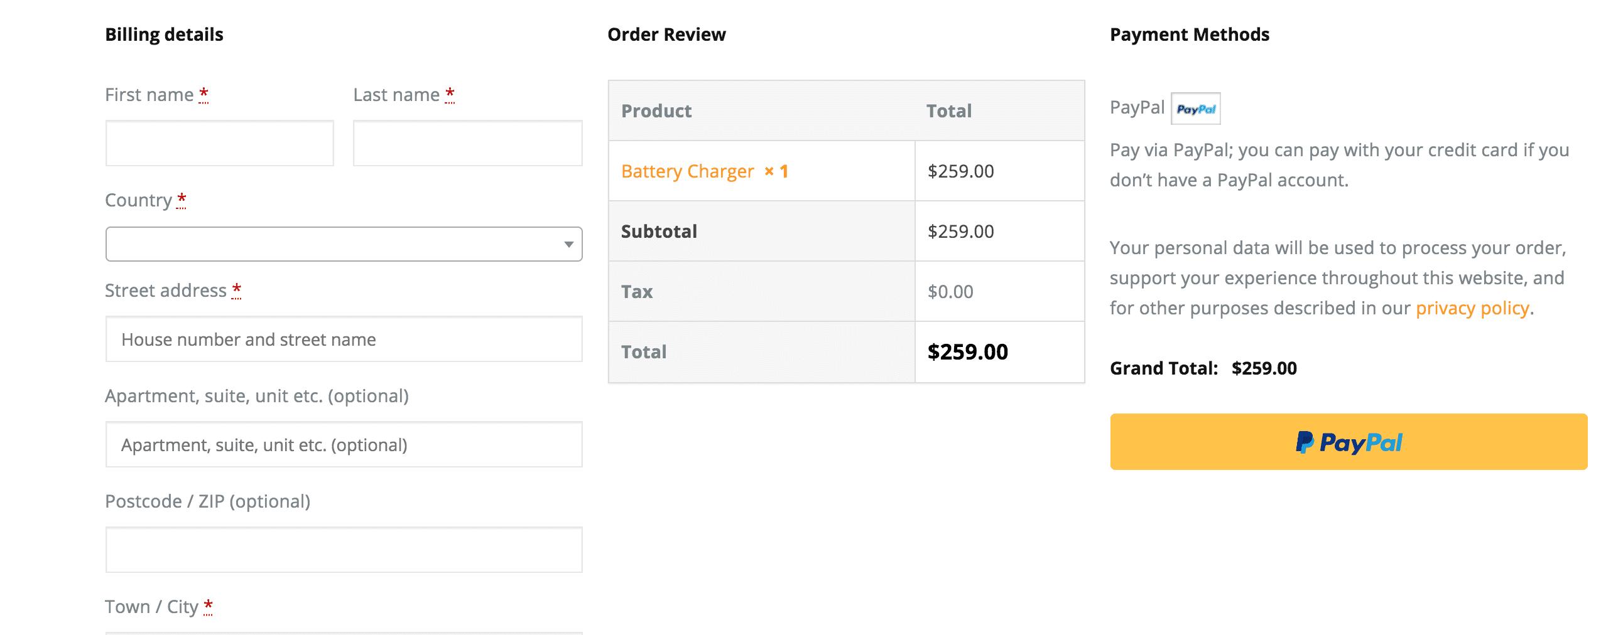Click the small PayPal logo badge
1623x635 pixels.
[1195, 109]
